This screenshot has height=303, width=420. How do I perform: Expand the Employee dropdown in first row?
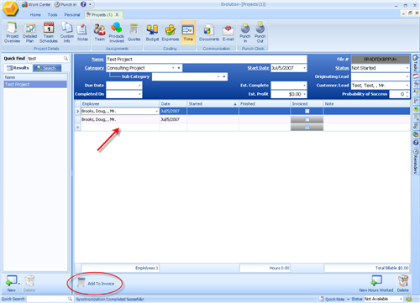[156, 111]
